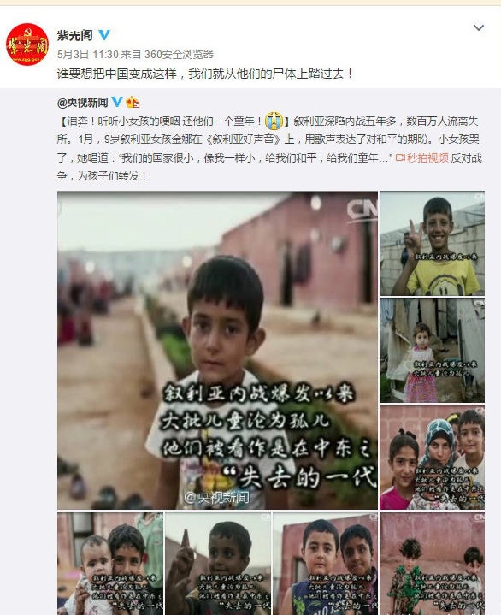501x615 pixels.
Task: Follow the 360安全浏览器 source link
Action: point(179,54)
